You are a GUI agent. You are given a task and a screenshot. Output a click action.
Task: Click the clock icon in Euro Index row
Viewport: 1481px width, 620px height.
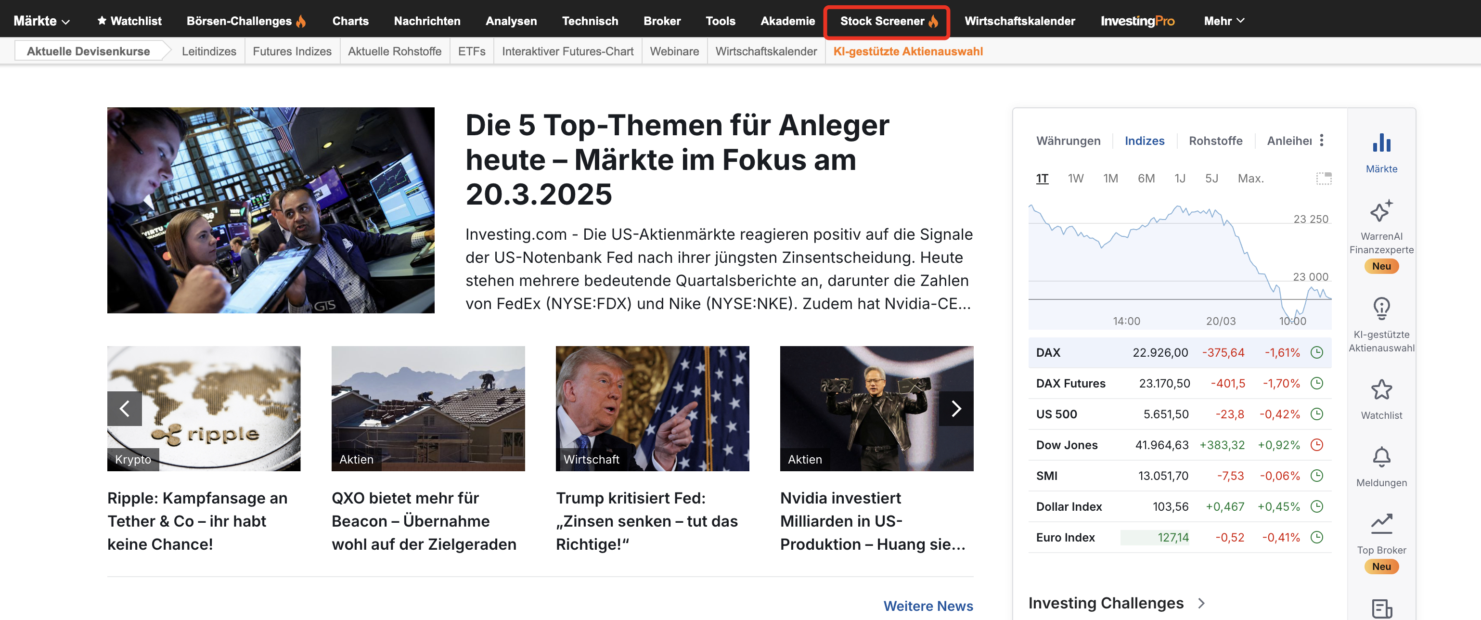point(1316,537)
